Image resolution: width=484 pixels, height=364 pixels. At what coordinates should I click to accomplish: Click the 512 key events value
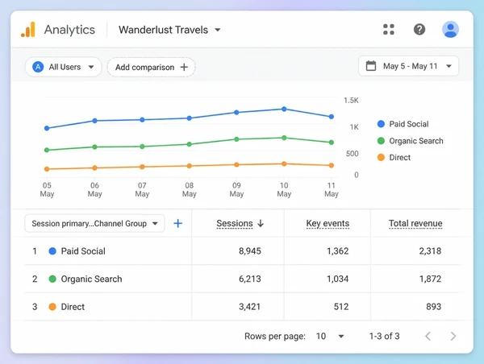[x=341, y=307]
